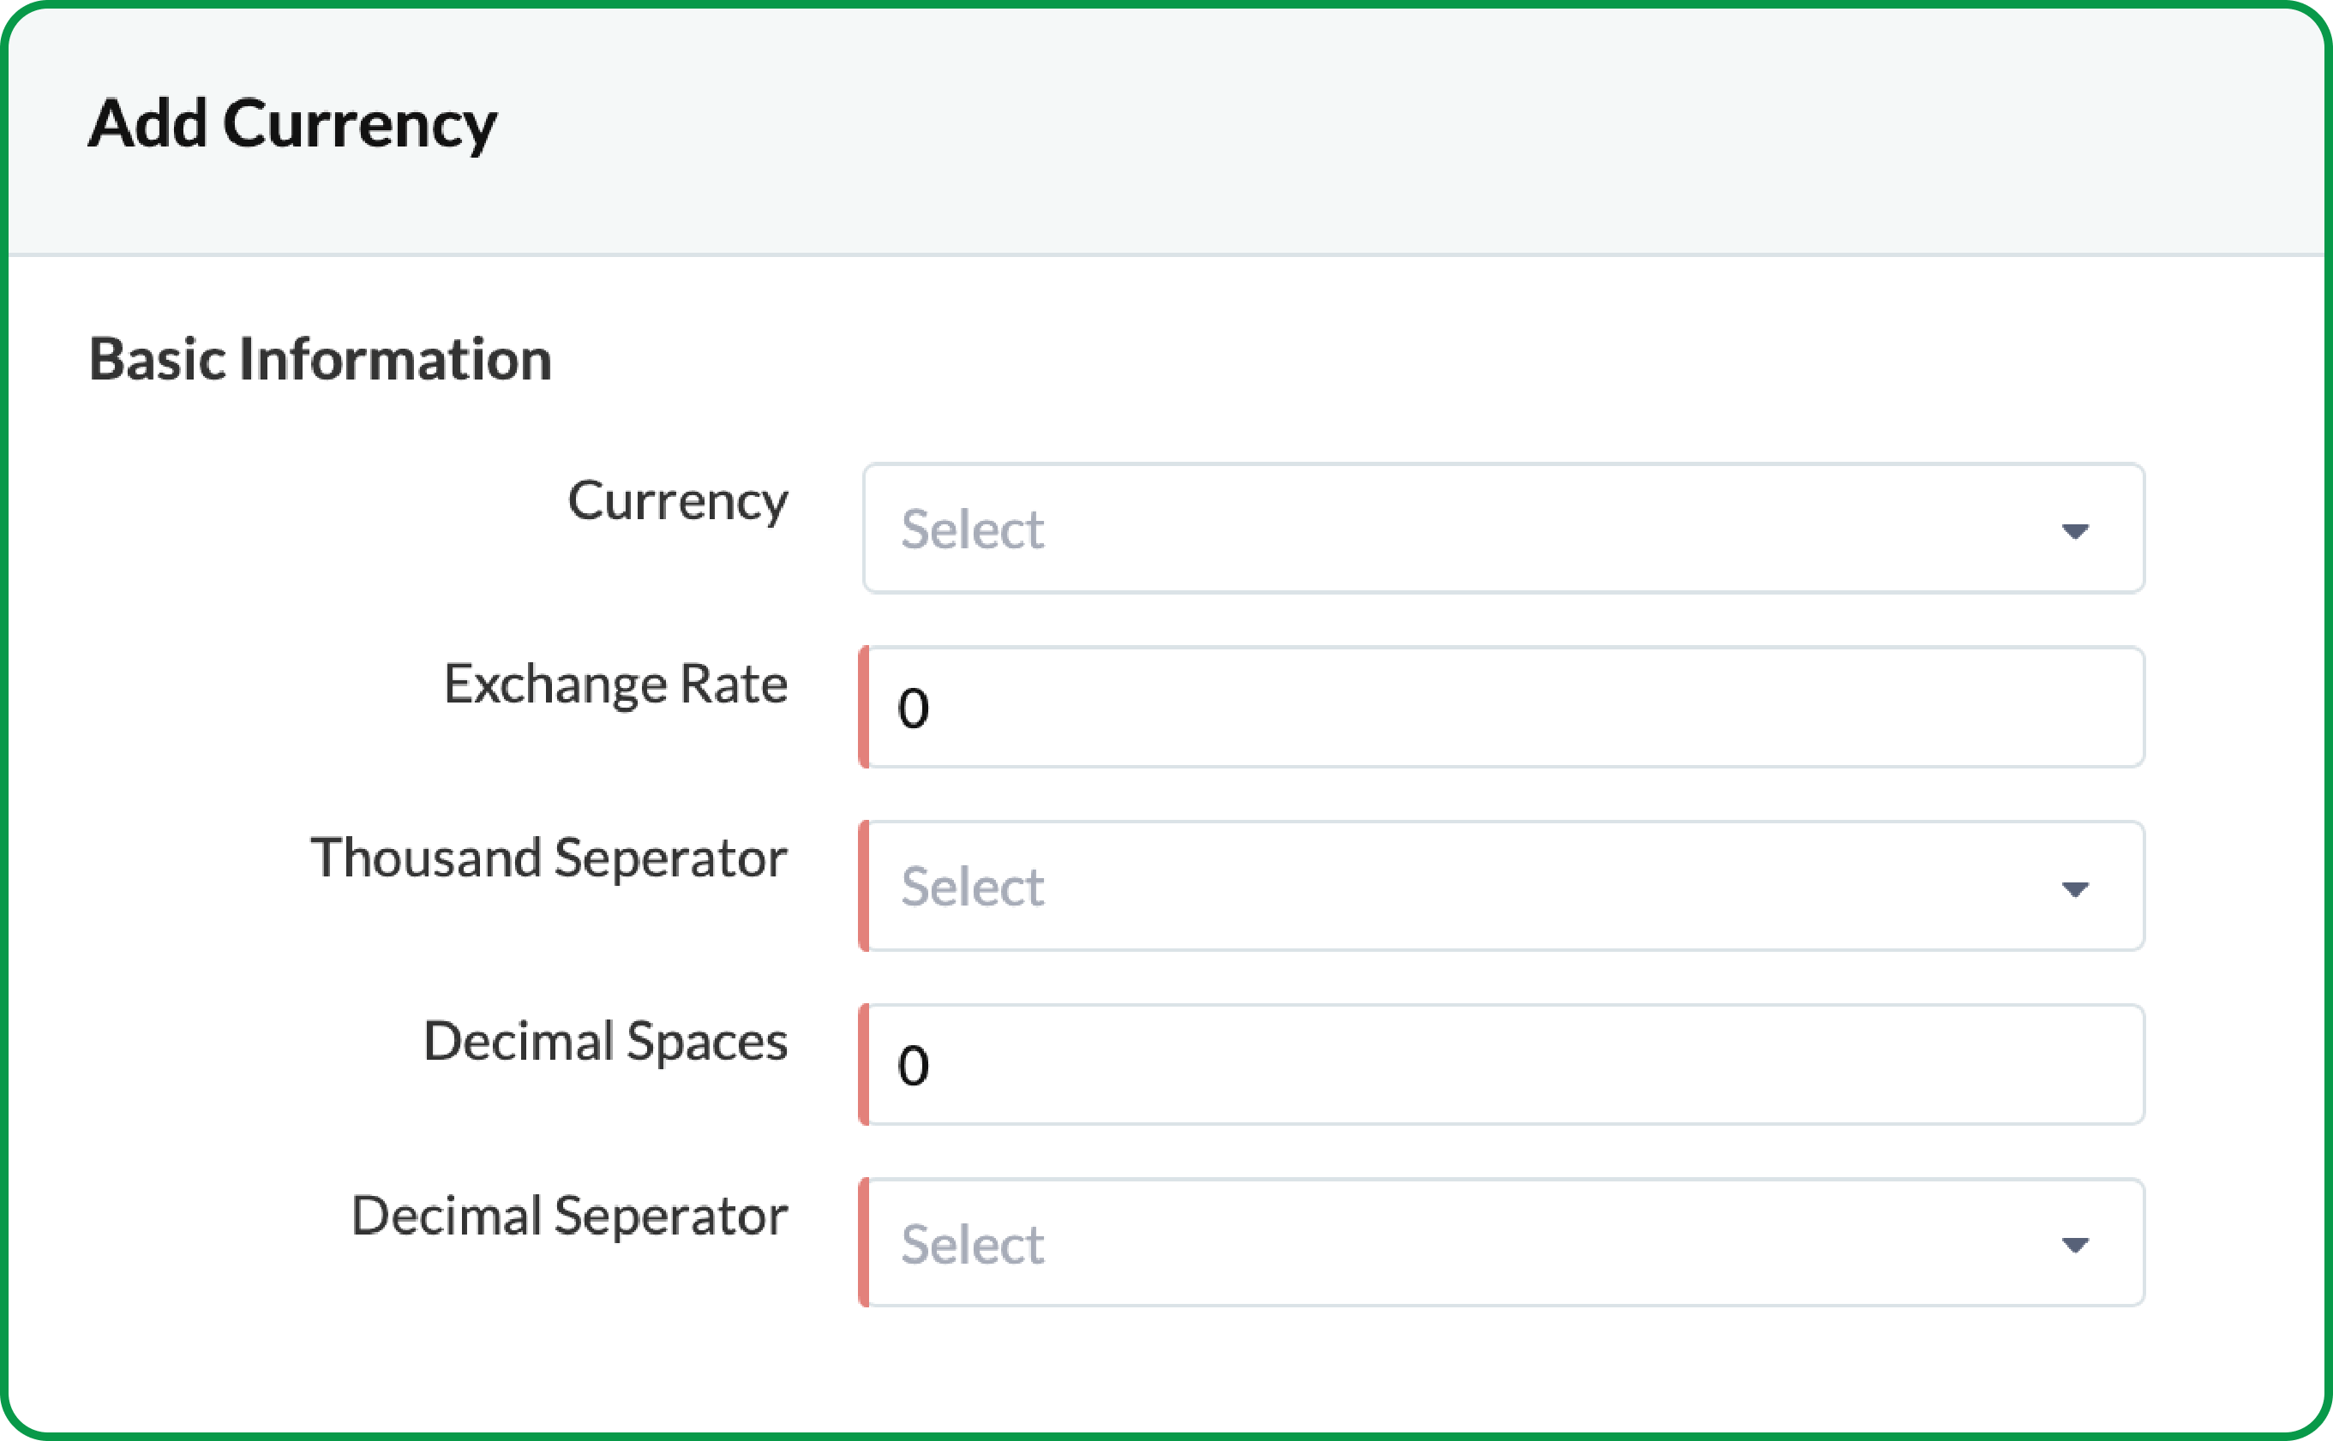Click the Thousand Seperator dropdown arrow
2333x1441 pixels.
[x=2077, y=888]
